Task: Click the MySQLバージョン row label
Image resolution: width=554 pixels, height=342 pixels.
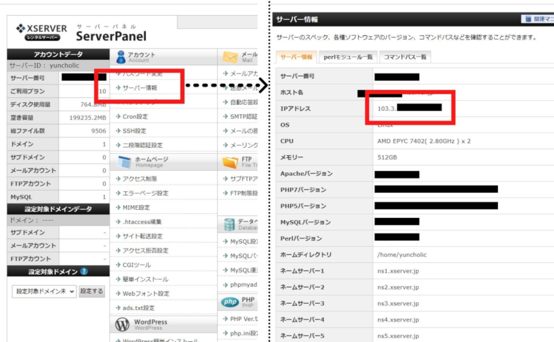Action: coord(305,222)
